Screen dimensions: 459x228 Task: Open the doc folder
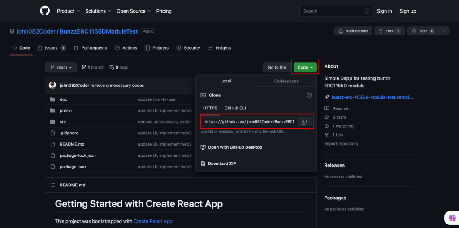coord(64,99)
